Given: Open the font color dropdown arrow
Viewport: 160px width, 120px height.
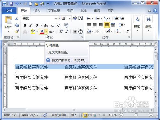Looking at the screenshot, I should tap(46, 31).
